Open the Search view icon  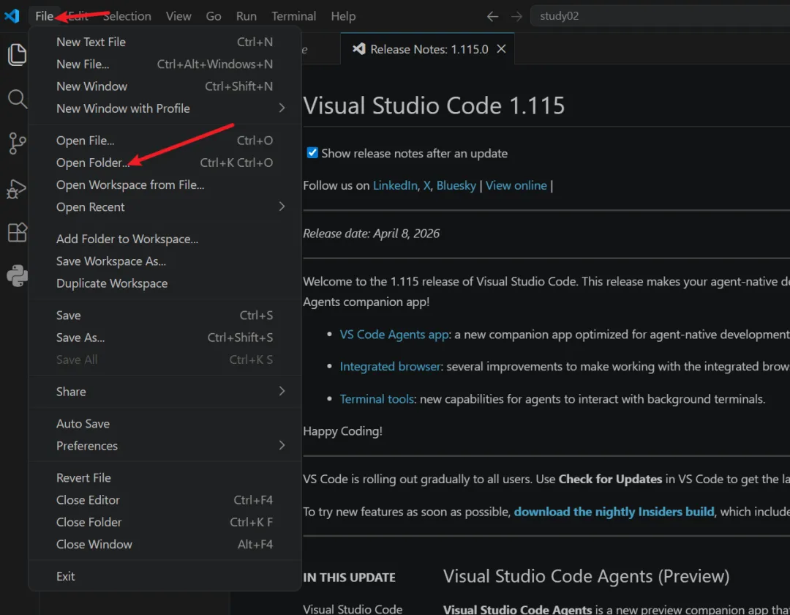pos(17,99)
